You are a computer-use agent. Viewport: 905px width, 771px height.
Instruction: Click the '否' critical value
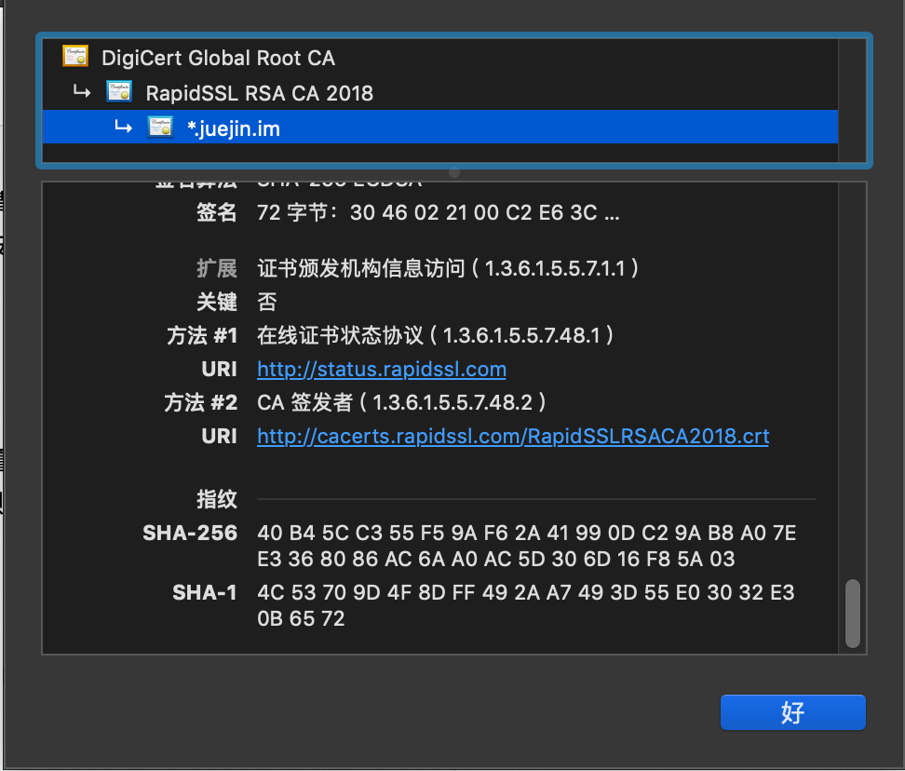point(266,302)
